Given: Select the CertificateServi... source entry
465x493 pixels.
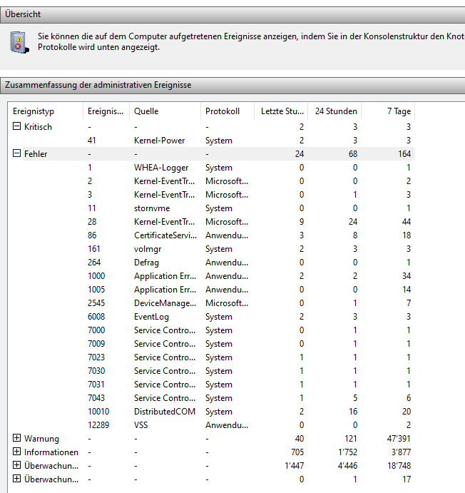Looking at the screenshot, I should click(x=165, y=235).
